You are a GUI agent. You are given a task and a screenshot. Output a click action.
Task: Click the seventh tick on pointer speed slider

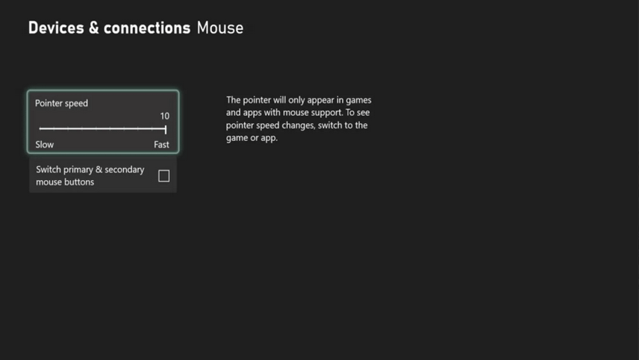pos(125,128)
